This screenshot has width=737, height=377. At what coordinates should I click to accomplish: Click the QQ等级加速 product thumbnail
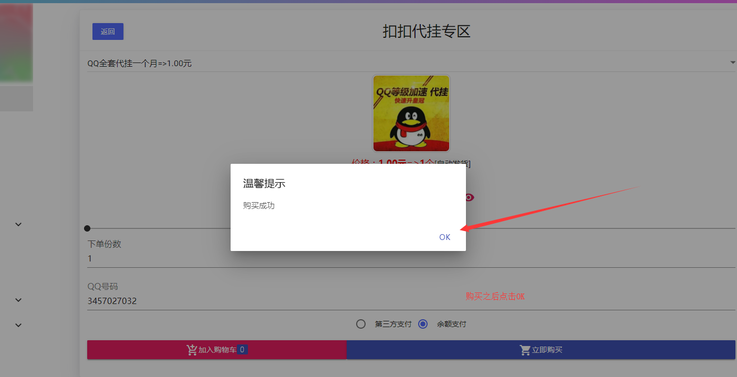[411, 113]
